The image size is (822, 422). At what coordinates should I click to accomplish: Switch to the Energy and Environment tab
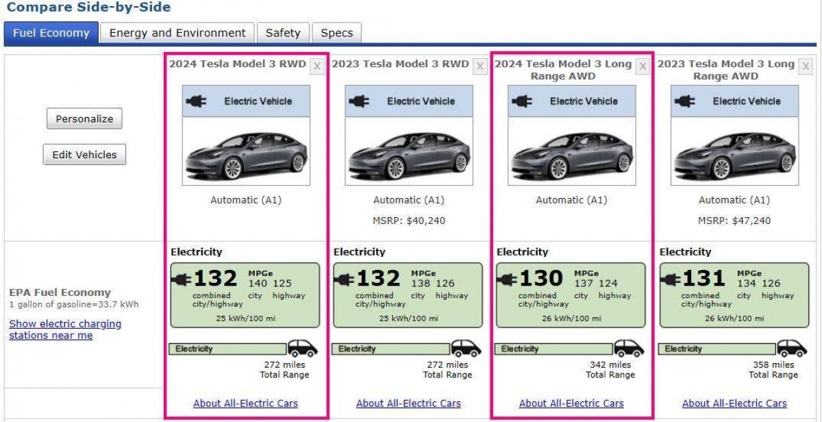click(177, 33)
